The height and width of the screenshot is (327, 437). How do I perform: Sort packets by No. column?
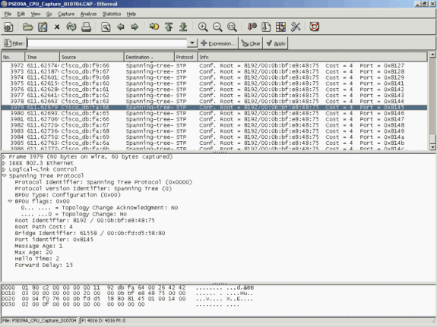coord(13,57)
